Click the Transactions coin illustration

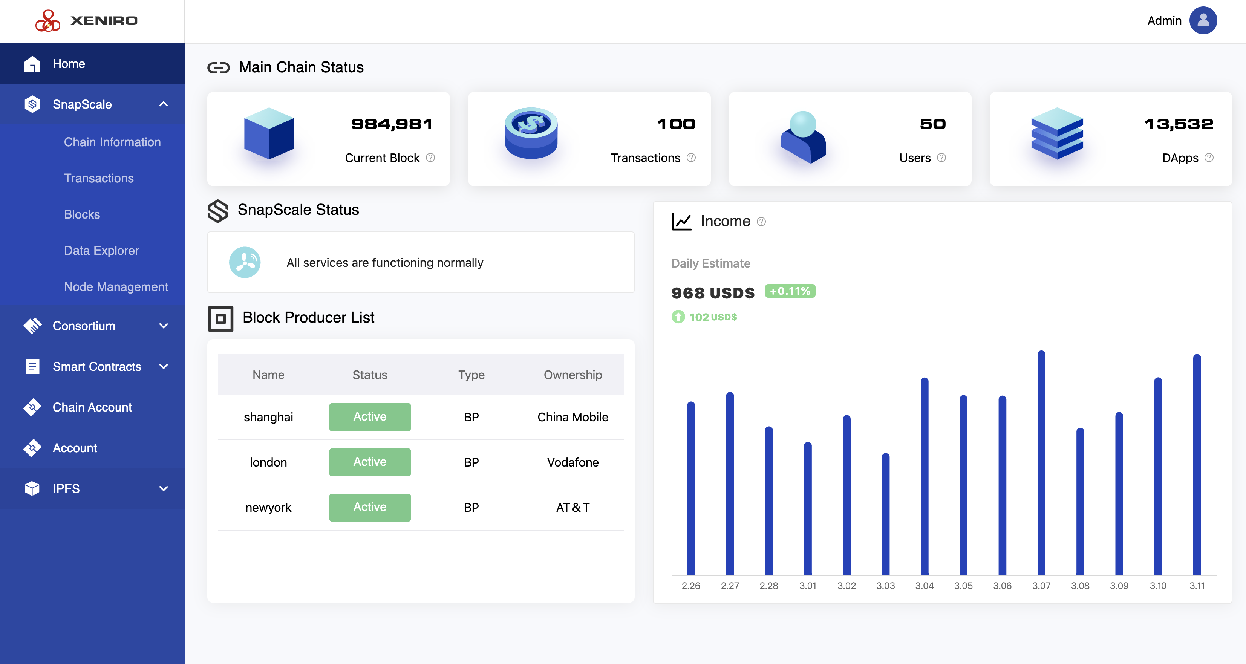pyautogui.click(x=531, y=133)
